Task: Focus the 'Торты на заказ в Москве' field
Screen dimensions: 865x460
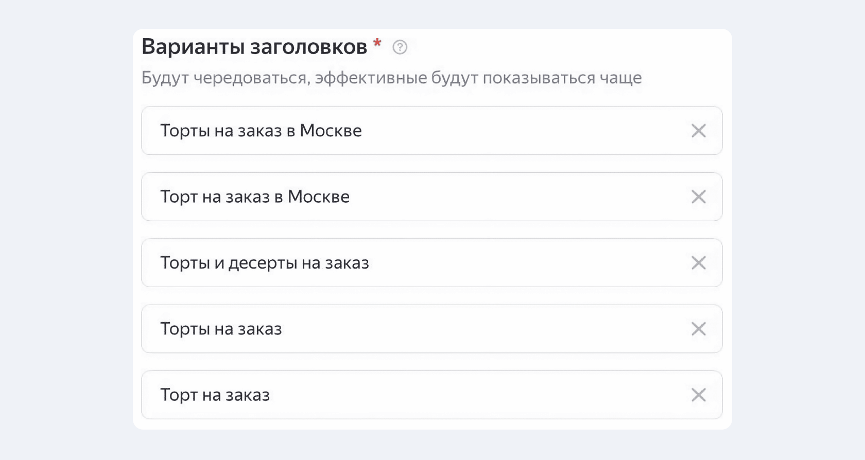Action: click(431, 131)
